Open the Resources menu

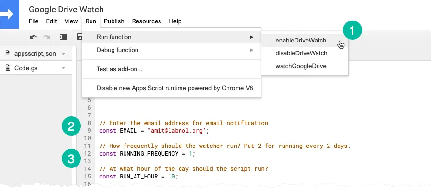click(147, 21)
